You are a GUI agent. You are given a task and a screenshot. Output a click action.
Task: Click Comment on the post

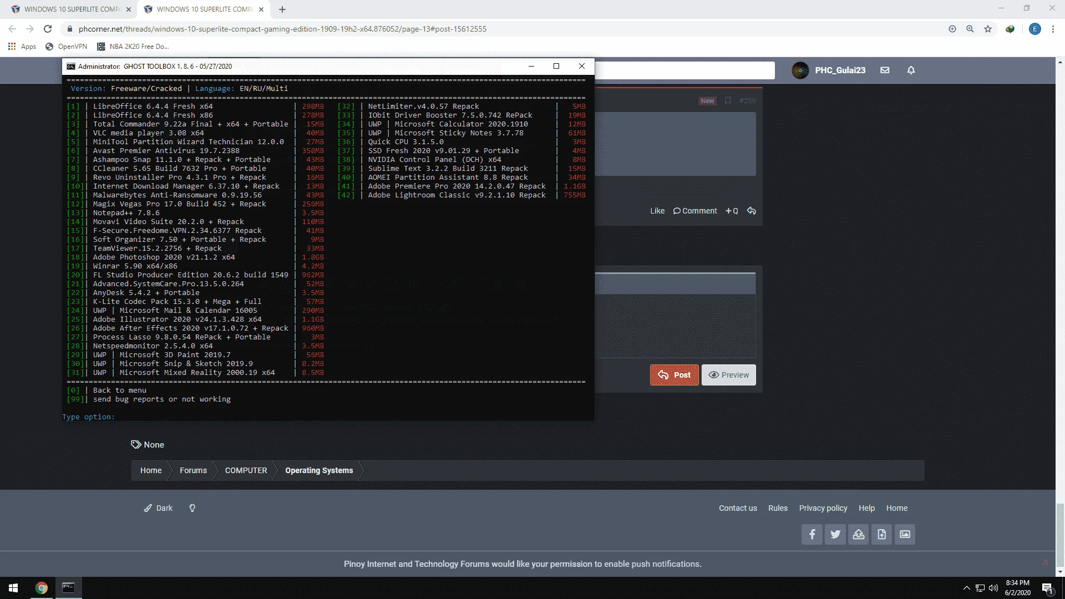(x=695, y=211)
